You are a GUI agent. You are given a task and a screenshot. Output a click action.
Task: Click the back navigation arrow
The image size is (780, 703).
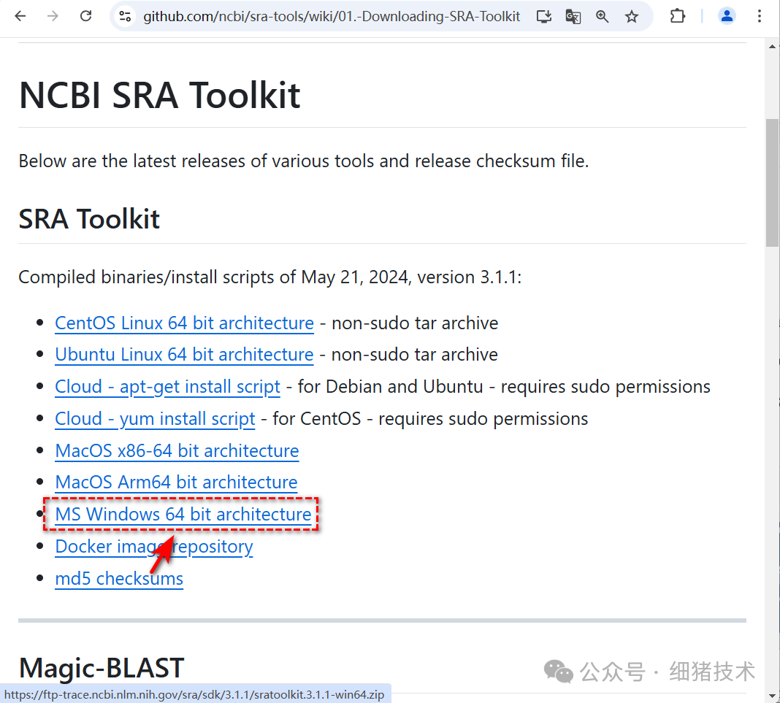pos(20,16)
